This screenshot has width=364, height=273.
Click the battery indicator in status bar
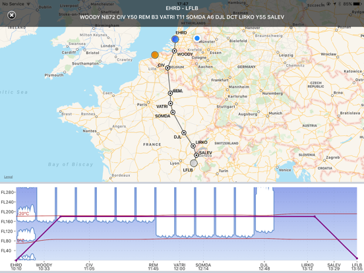[x=357, y=4]
